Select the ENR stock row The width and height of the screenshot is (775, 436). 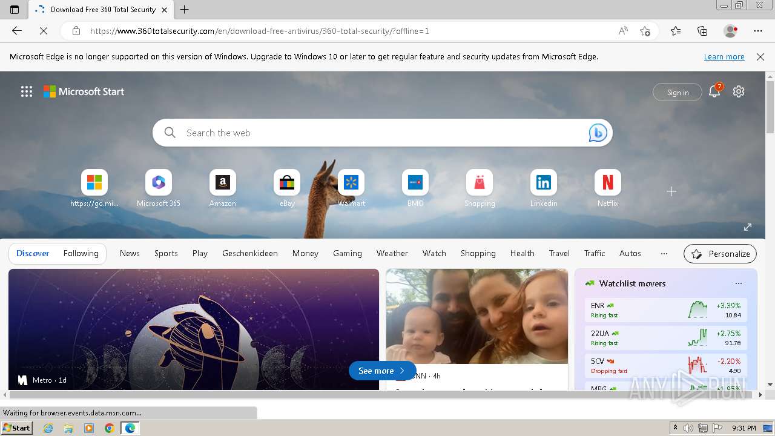pos(666,310)
